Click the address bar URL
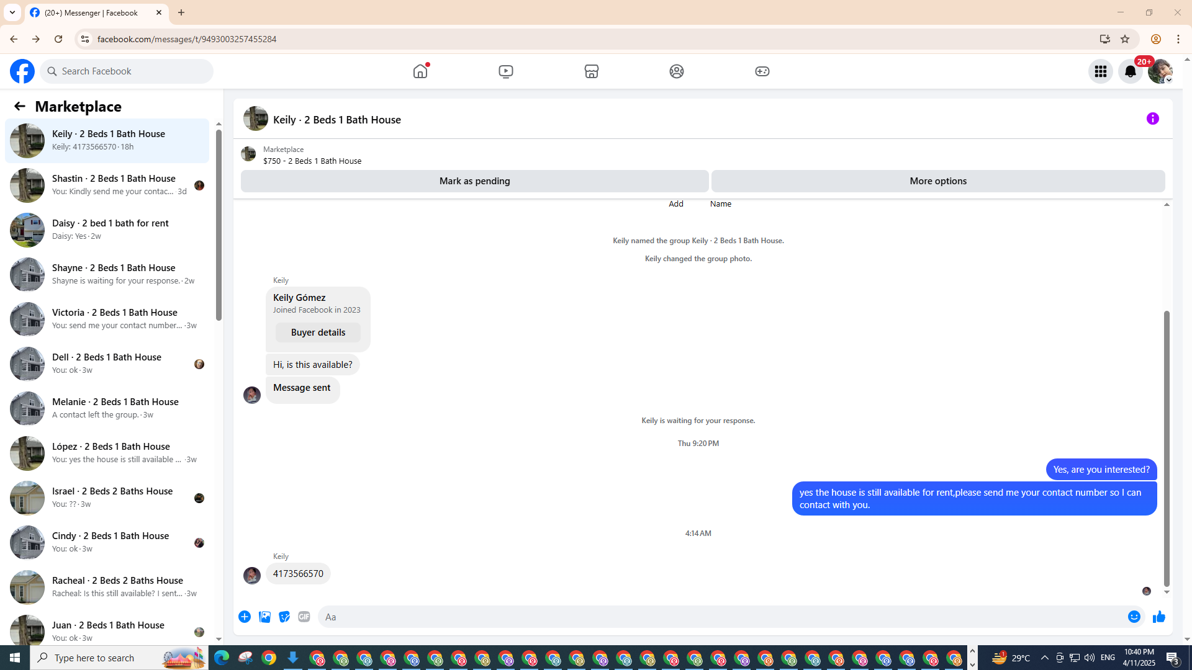 click(x=187, y=39)
